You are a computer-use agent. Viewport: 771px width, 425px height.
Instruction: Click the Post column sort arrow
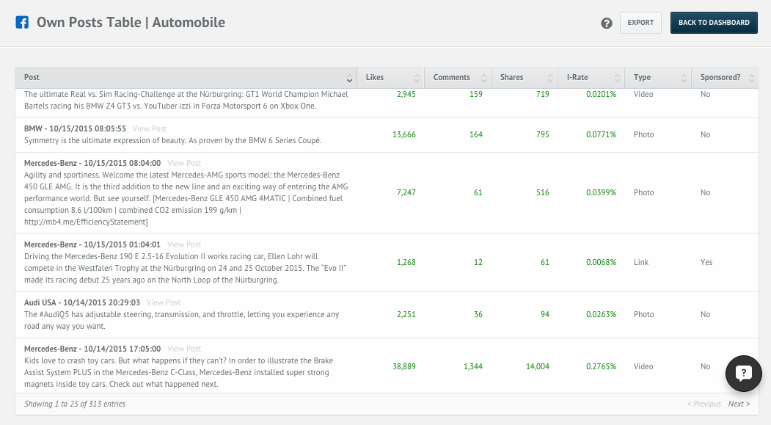pyautogui.click(x=349, y=78)
